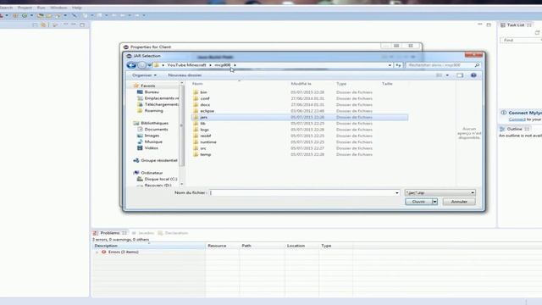Open the Organiser menu
The height and width of the screenshot is (305, 542).
pos(144,75)
